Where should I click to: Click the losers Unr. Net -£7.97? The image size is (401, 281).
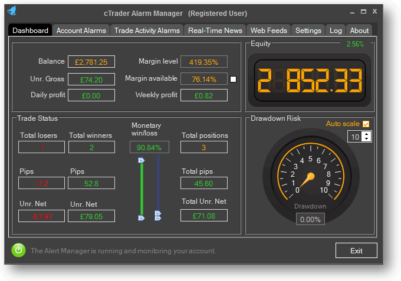pos(41,216)
